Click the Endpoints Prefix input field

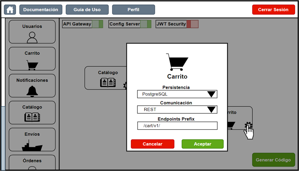(x=177, y=126)
